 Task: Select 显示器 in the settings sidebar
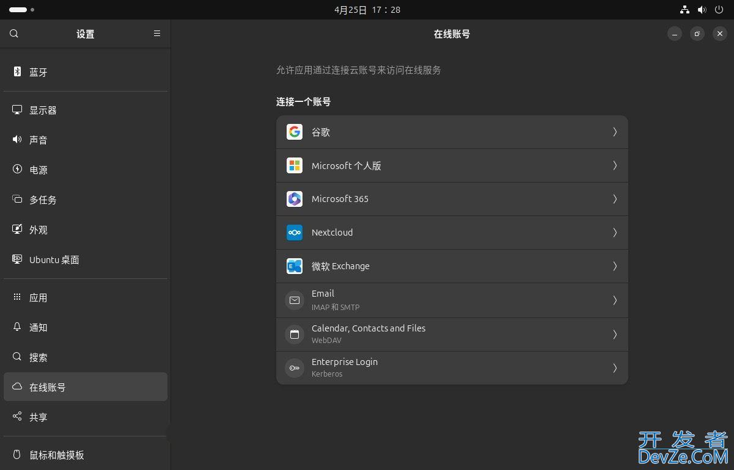pos(86,110)
